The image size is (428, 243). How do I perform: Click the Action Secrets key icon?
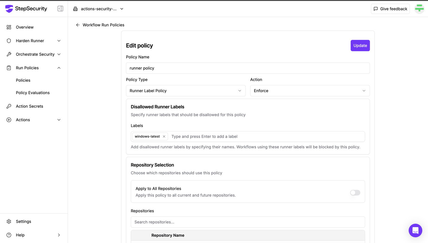click(9, 106)
